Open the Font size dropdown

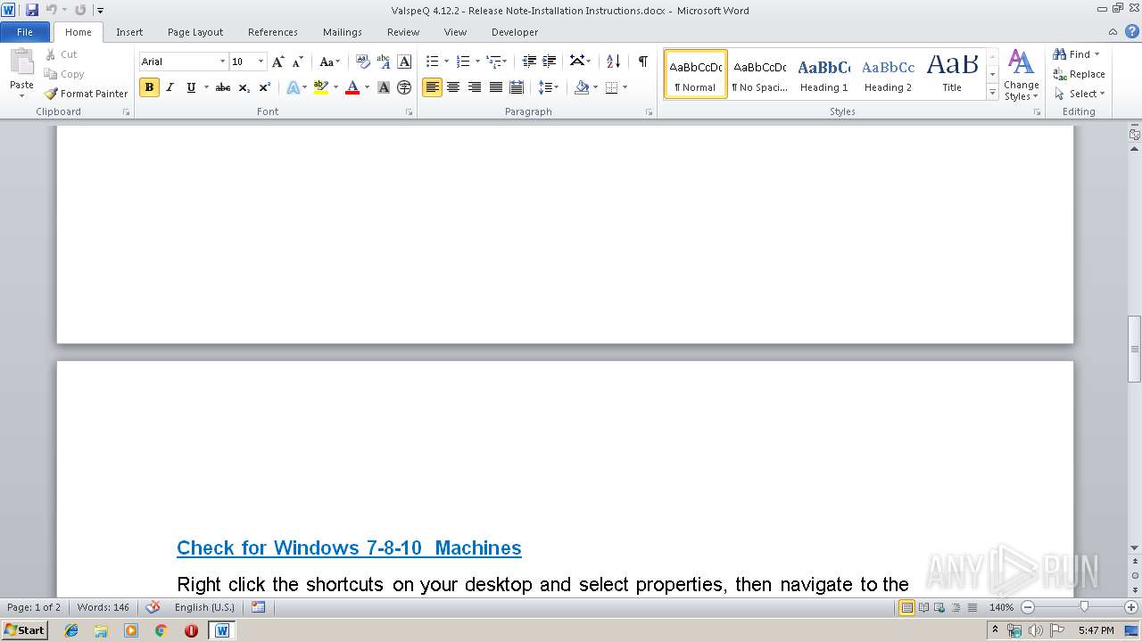[261, 62]
